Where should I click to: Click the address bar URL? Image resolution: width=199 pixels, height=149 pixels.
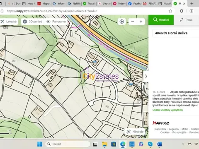52,11
